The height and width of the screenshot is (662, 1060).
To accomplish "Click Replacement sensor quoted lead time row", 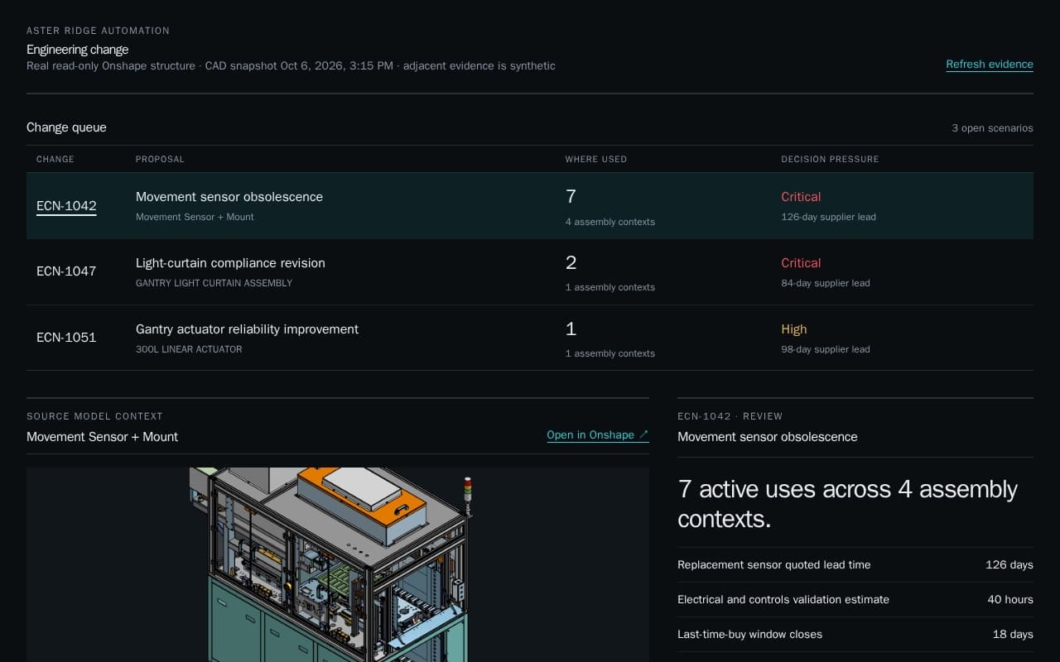I will click(855, 564).
